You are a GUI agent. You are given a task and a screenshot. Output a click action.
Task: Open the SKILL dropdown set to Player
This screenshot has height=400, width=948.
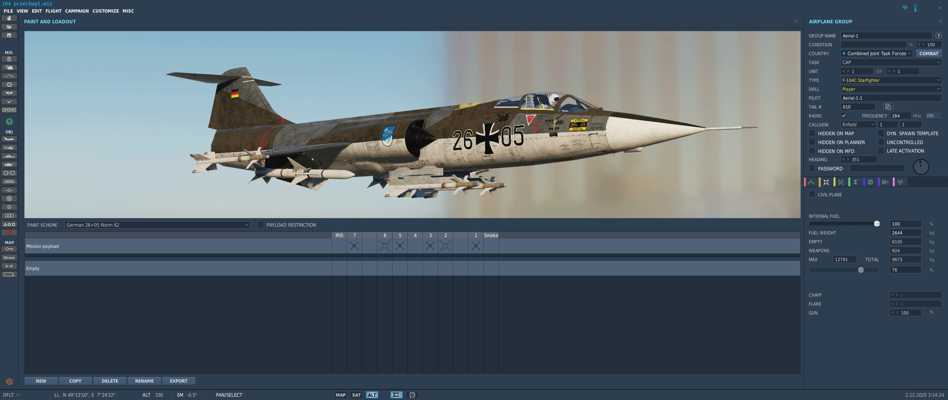891,89
